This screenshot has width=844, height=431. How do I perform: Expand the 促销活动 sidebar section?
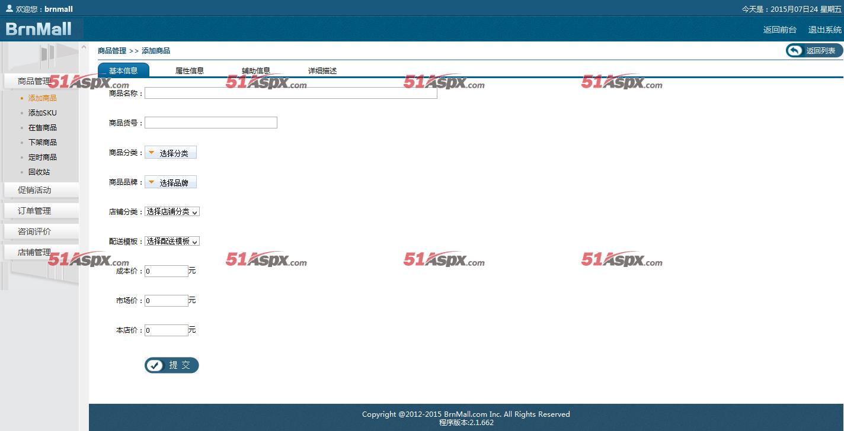point(40,190)
